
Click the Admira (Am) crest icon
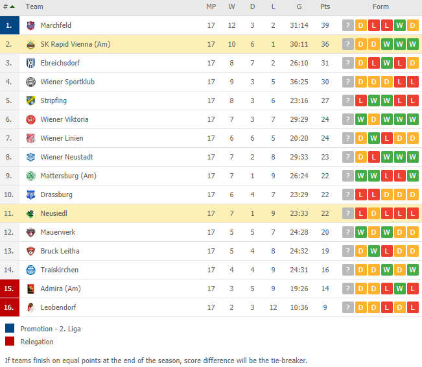[30, 289]
